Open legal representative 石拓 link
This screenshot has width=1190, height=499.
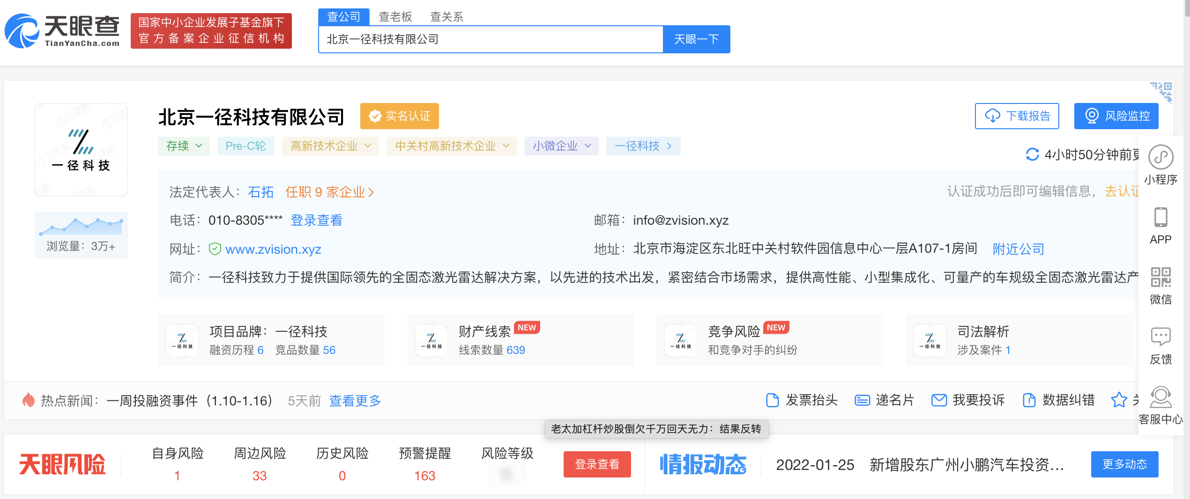click(x=261, y=192)
